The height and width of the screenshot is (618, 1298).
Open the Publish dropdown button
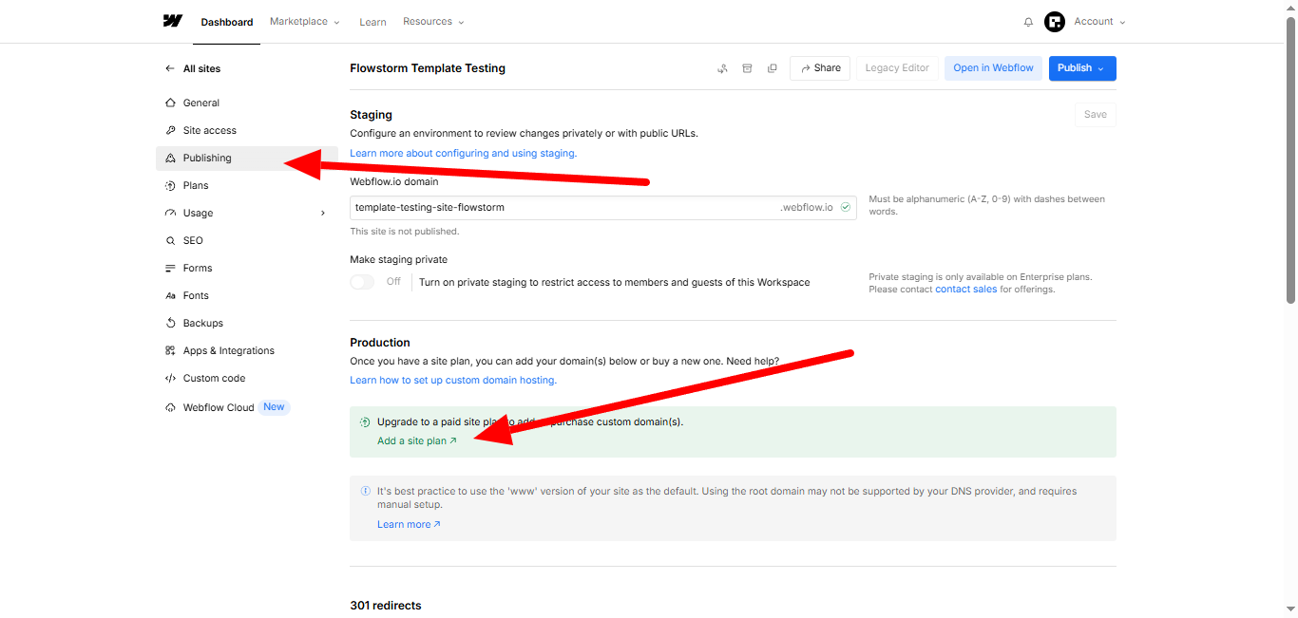coord(1082,68)
